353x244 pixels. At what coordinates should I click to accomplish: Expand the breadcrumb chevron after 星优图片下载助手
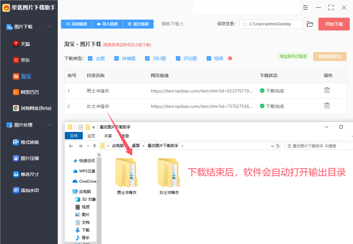[x=182, y=146]
